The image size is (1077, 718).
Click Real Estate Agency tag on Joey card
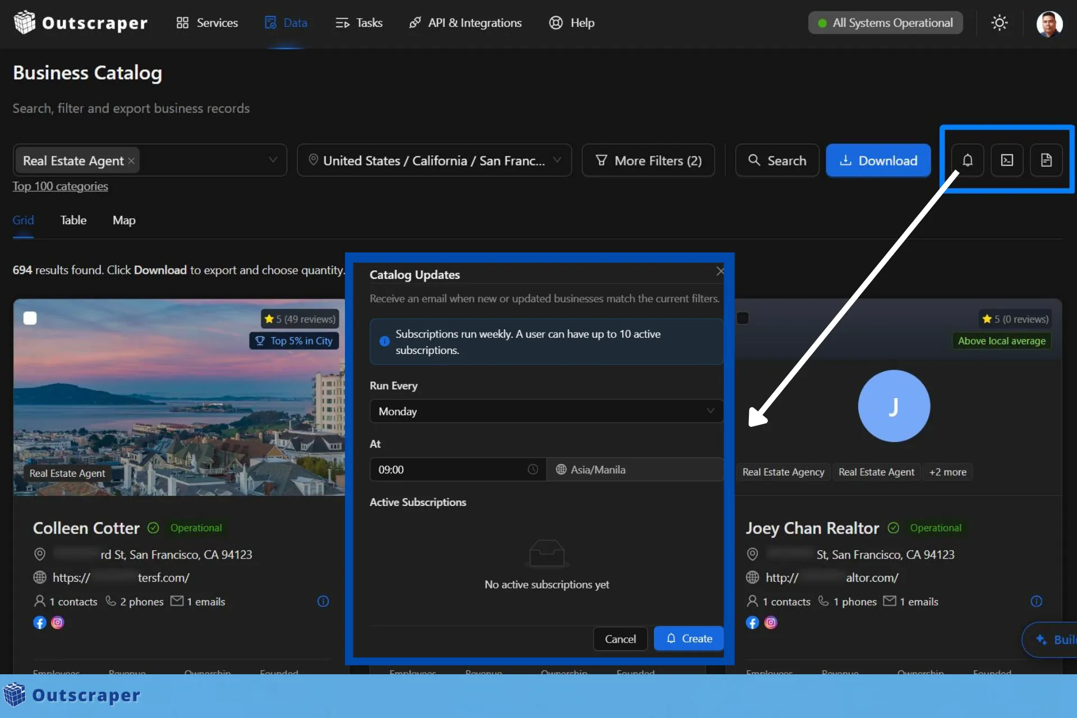tap(783, 472)
